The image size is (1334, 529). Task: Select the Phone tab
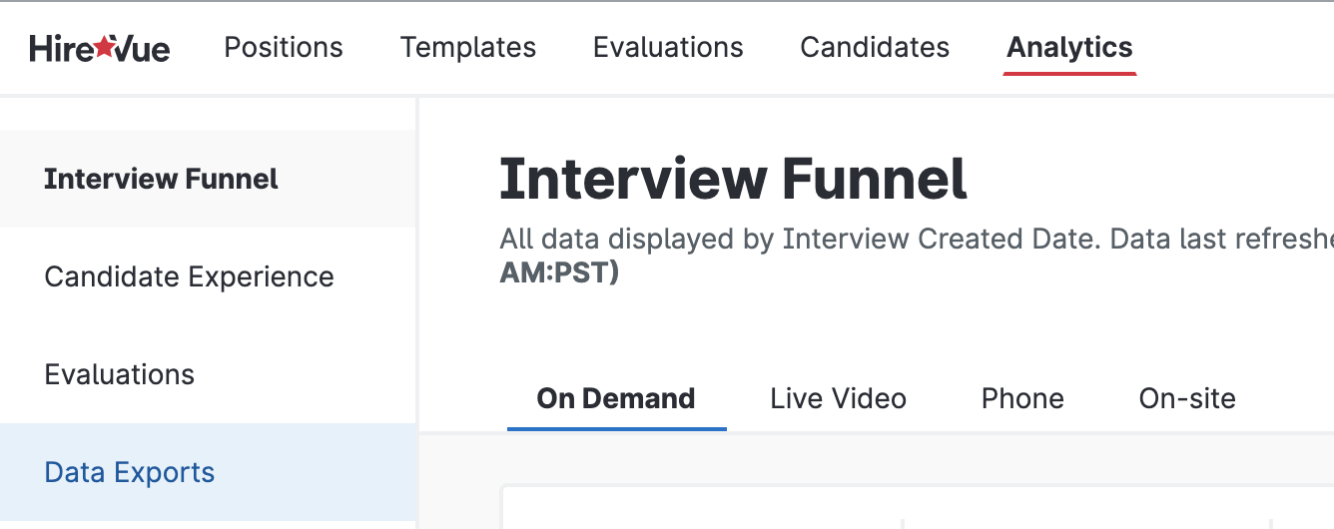1022,399
